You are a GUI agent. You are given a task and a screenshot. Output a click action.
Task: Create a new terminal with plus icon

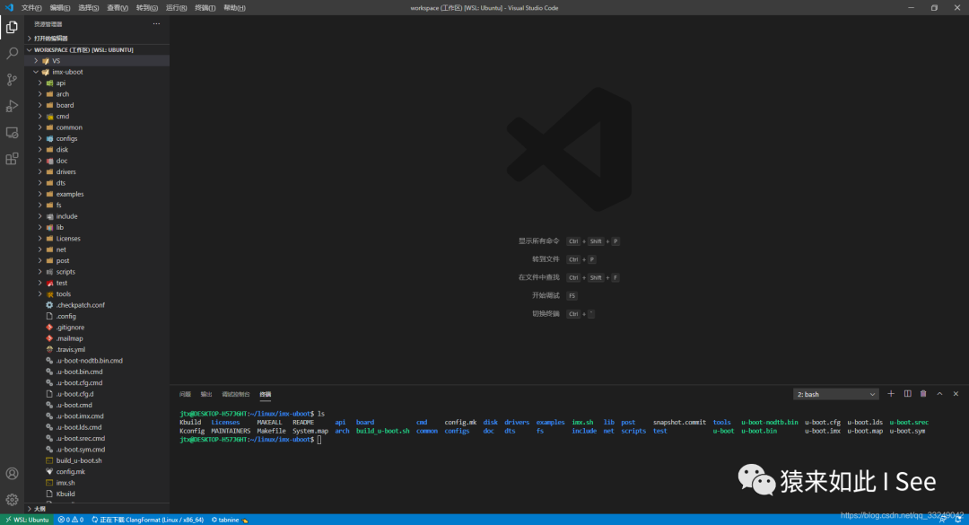click(891, 394)
